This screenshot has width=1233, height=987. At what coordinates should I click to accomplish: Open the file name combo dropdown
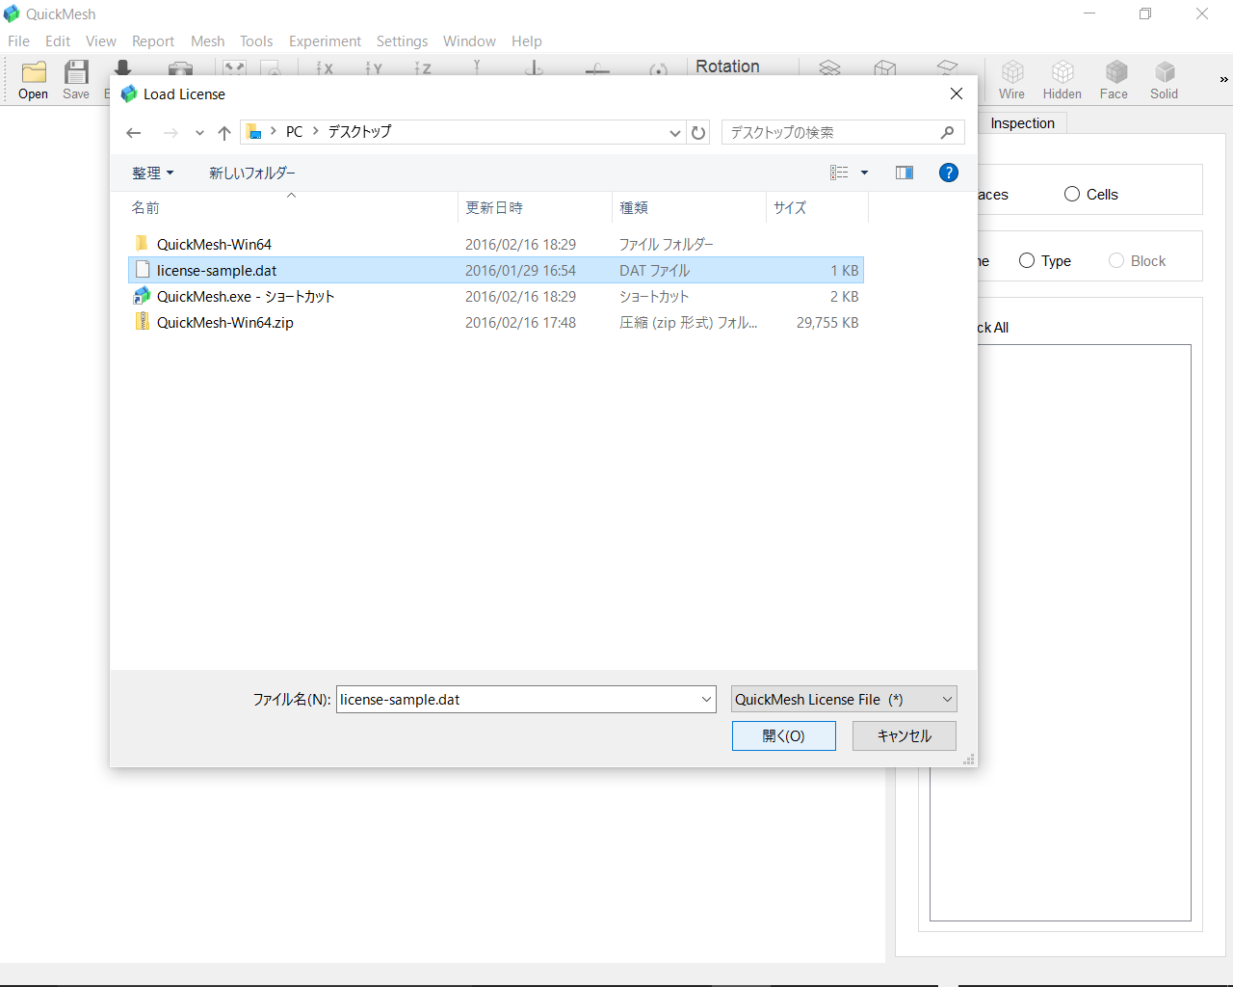pyautogui.click(x=706, y=700)
